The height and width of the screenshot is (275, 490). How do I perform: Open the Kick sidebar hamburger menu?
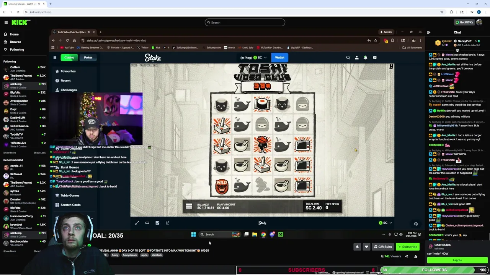pyautogui.click(x=6, y=23)
